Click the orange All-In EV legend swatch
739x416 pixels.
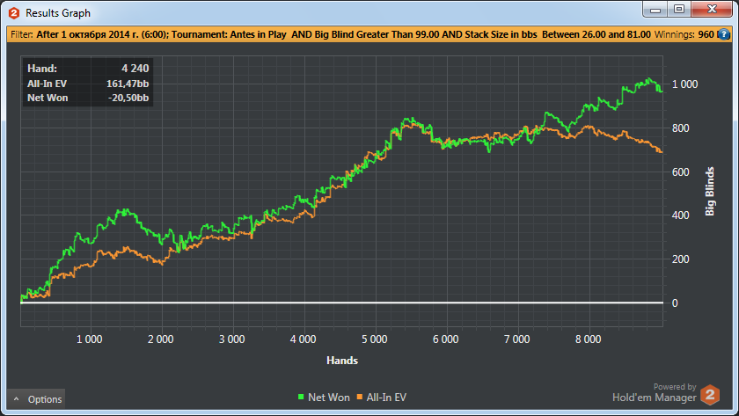click(360, 398)
